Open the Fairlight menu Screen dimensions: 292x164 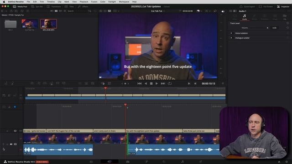click(112, 2)
